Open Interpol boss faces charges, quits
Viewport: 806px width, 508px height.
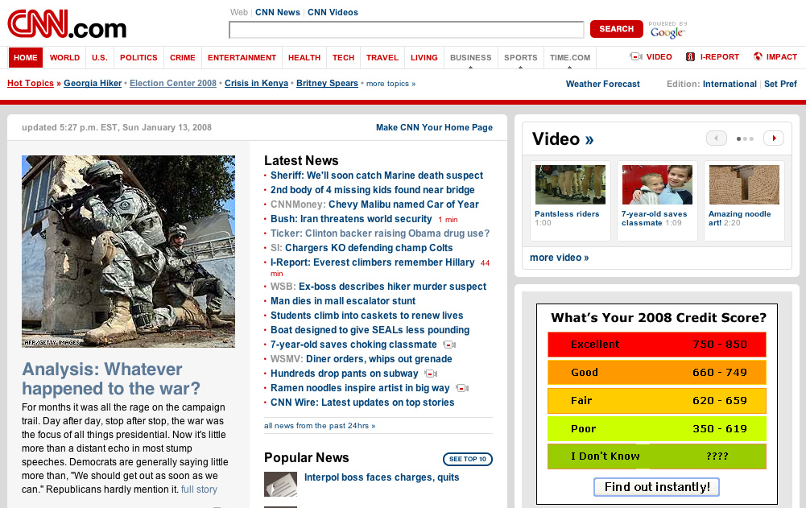pos(382,477)
